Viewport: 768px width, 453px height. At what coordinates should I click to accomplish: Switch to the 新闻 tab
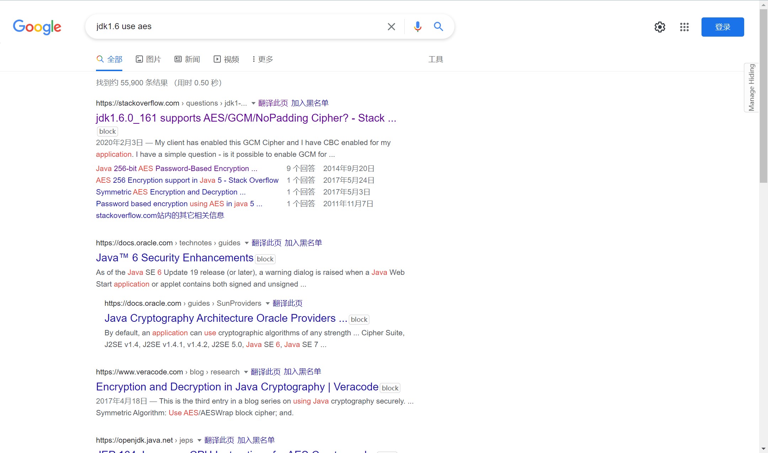click(x=187, y=59)
